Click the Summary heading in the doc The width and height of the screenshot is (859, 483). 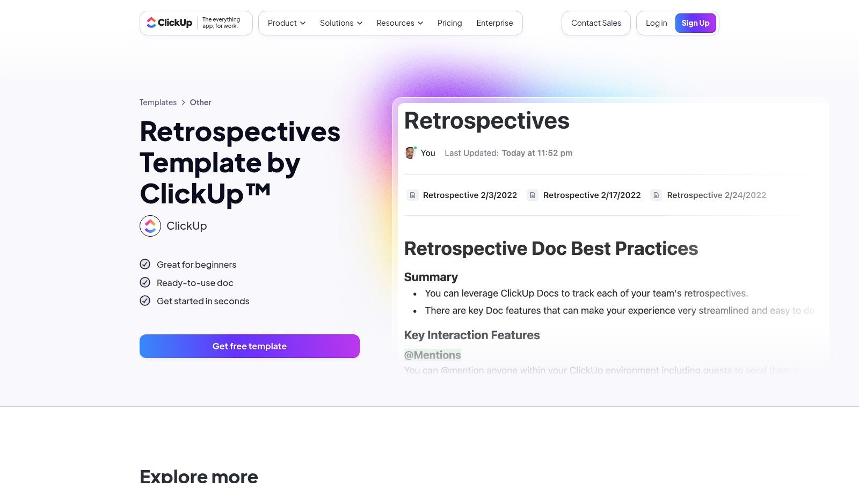coord(431,277)
